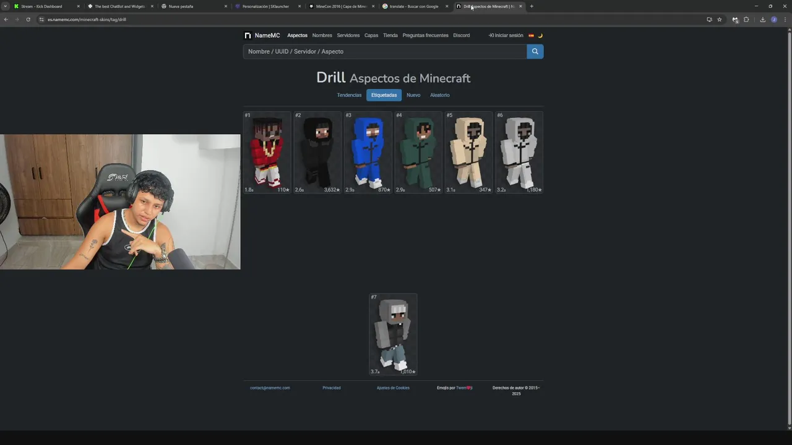The image size is (792, 445).
Task: Close the Drill Aspectos de Minecraft tab
Action: tap(520, 6)
